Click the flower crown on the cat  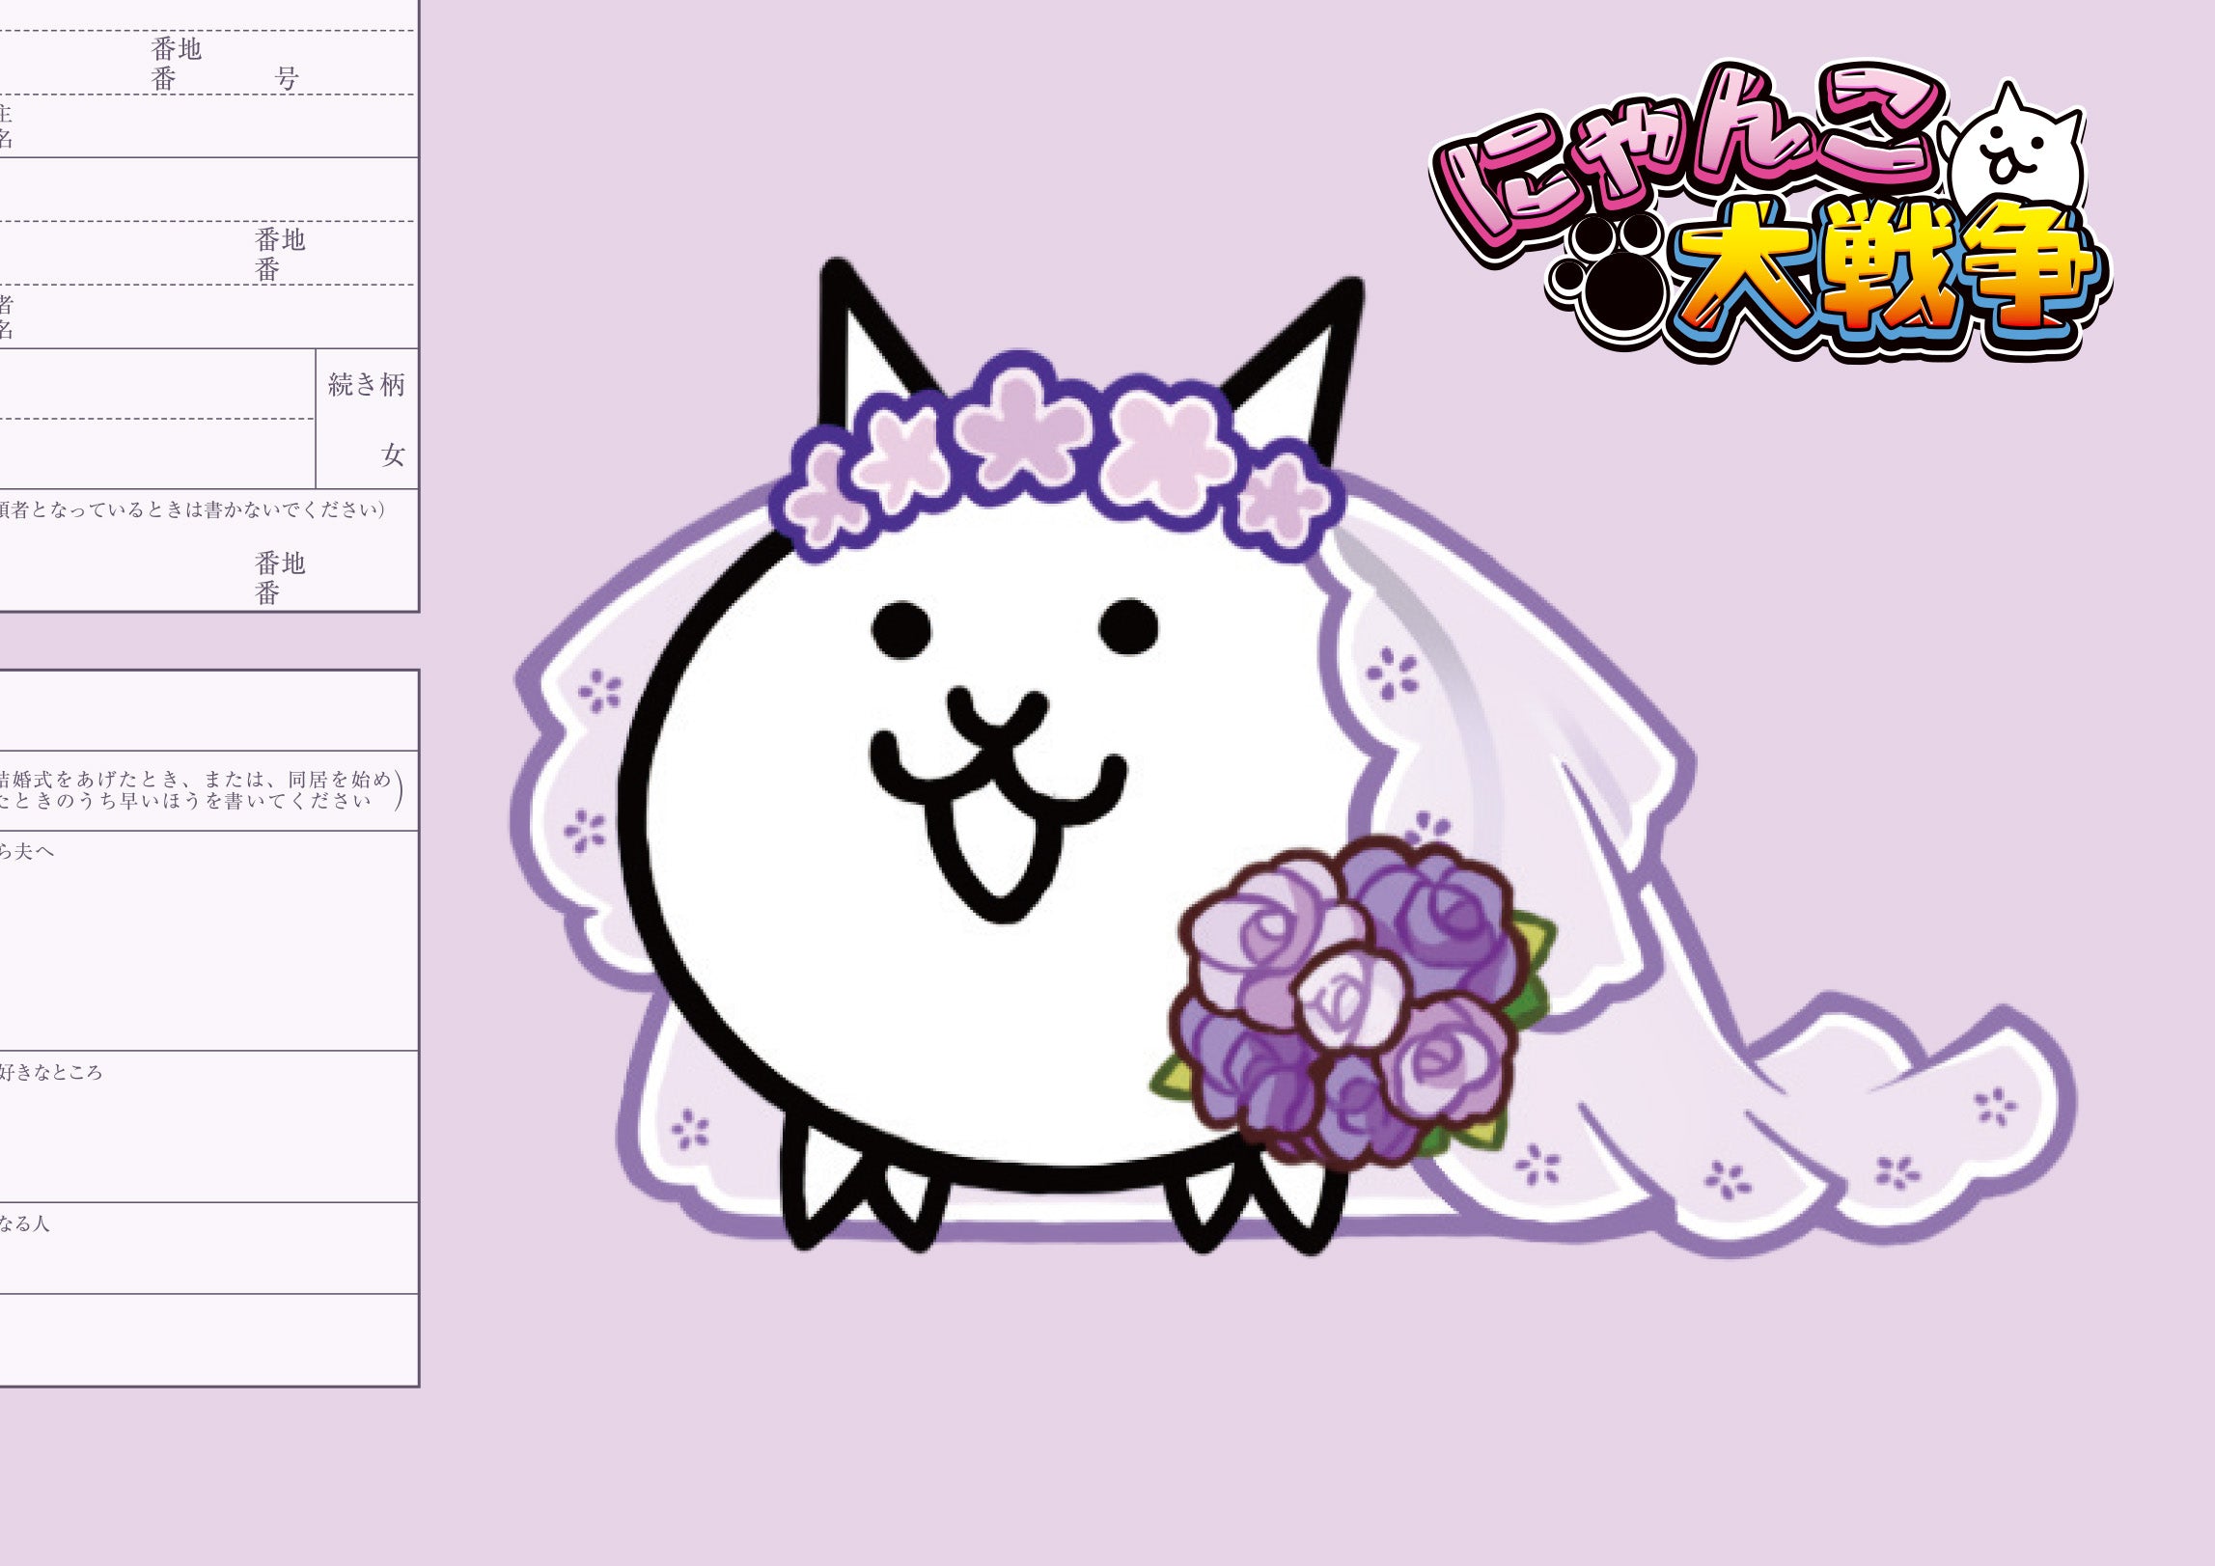(x=1057, y=455)
